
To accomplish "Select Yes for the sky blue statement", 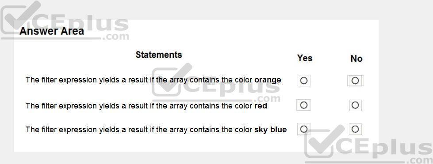I will click(x=304, y=129).
